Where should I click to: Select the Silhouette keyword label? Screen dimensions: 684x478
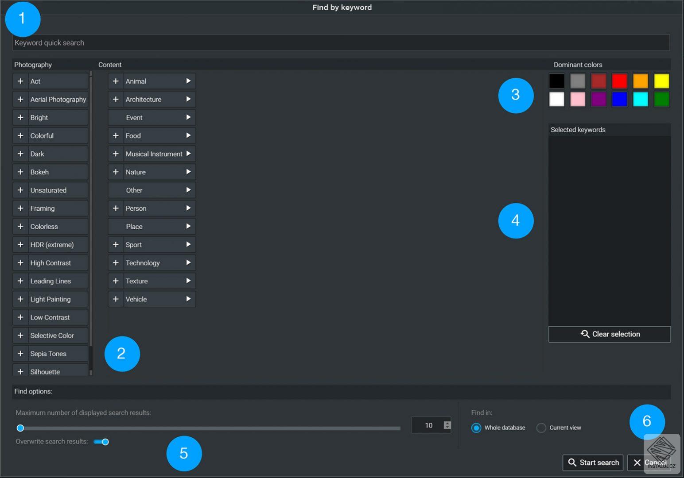coord(45,372)
